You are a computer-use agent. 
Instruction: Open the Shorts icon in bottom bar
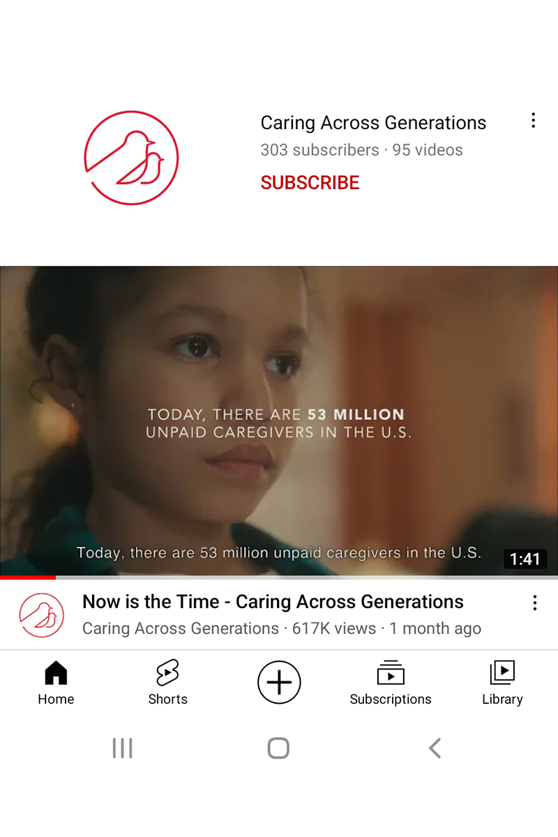click(x=167, y=673)
